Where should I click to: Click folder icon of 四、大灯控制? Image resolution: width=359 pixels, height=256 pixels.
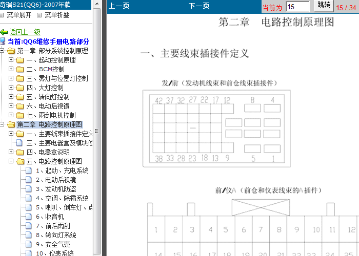pos(20,88)
